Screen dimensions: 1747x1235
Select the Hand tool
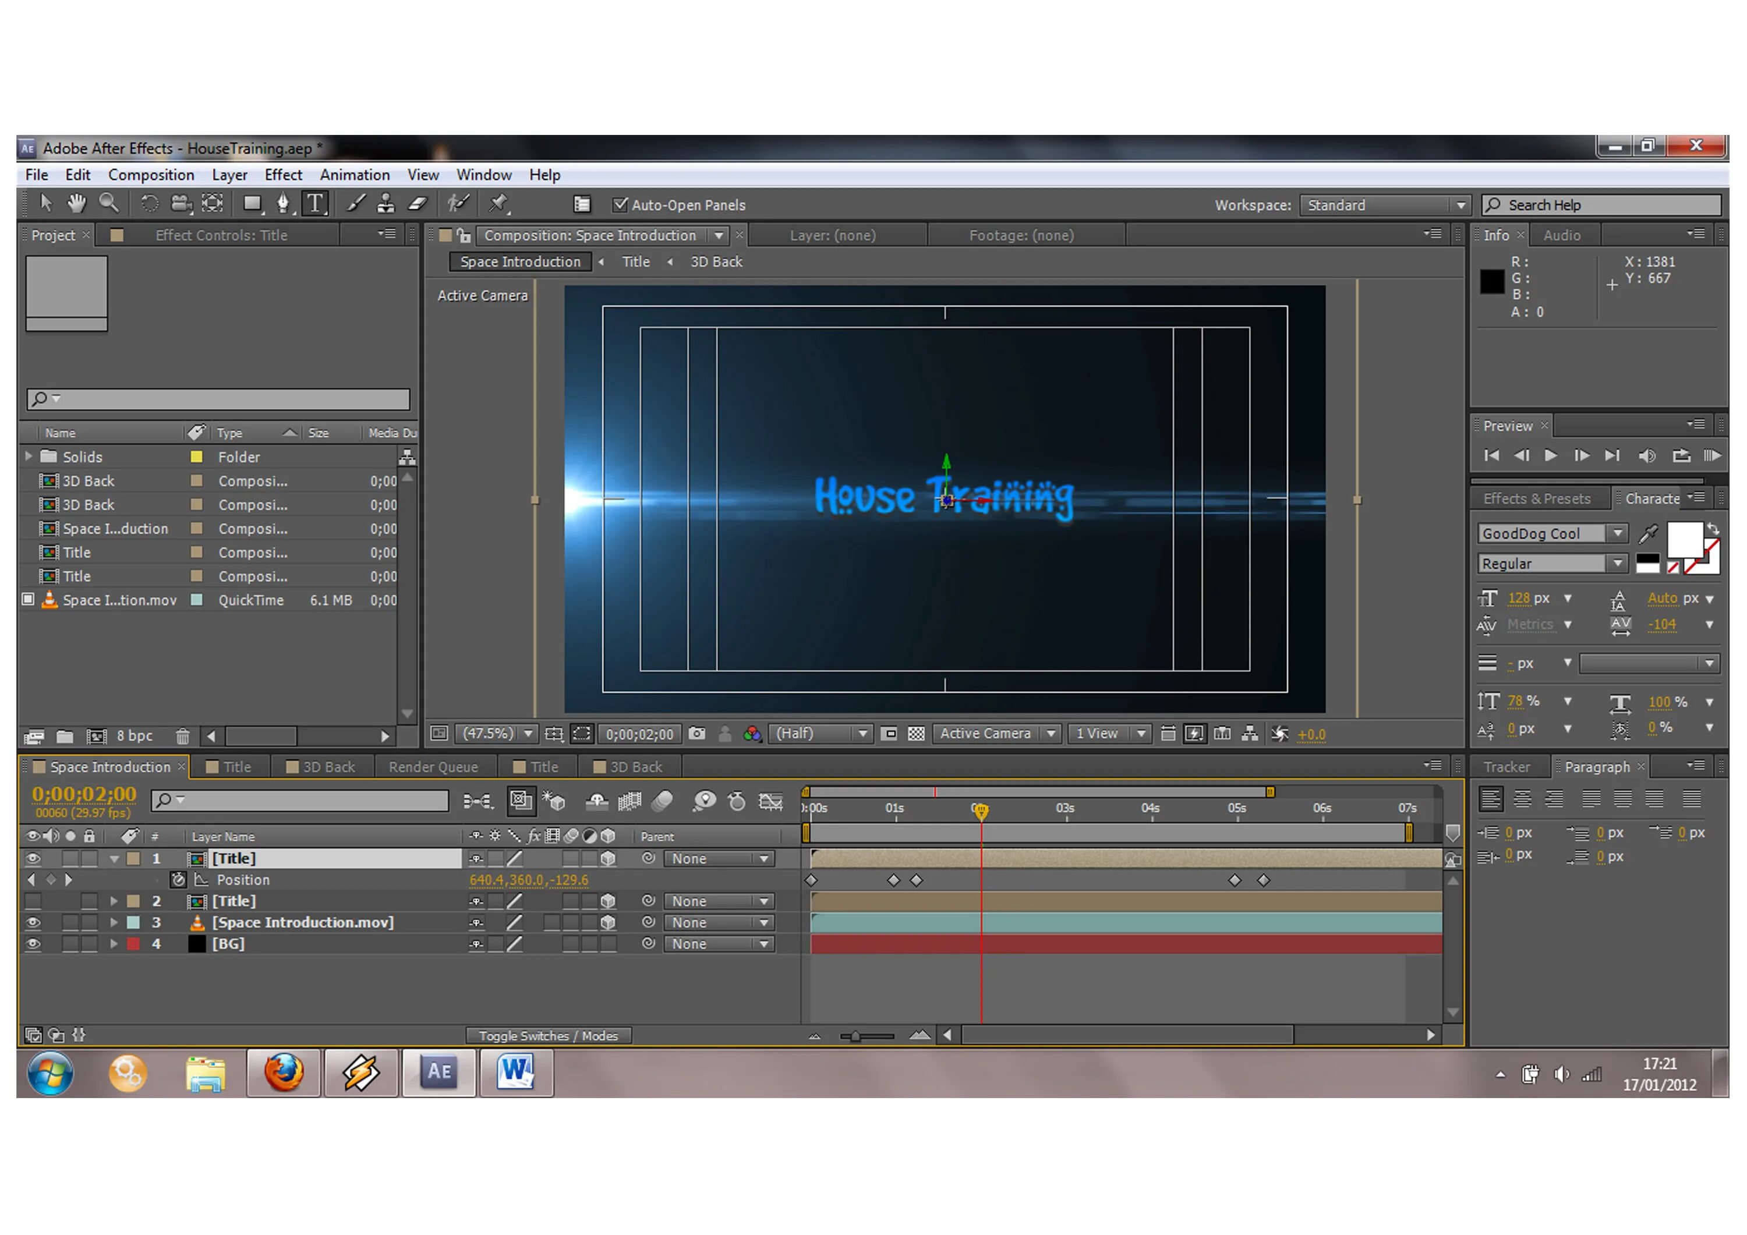[77, 203]
